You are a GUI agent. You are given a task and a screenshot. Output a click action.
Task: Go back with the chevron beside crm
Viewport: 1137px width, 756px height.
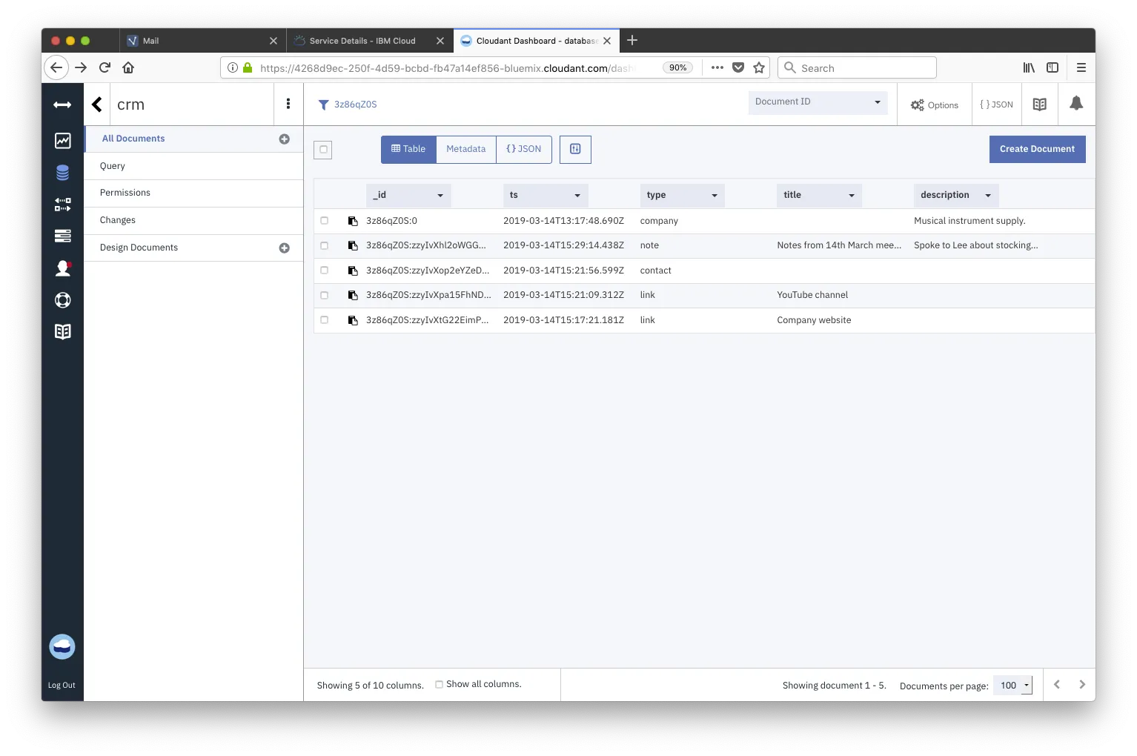(x=97, y=105)
